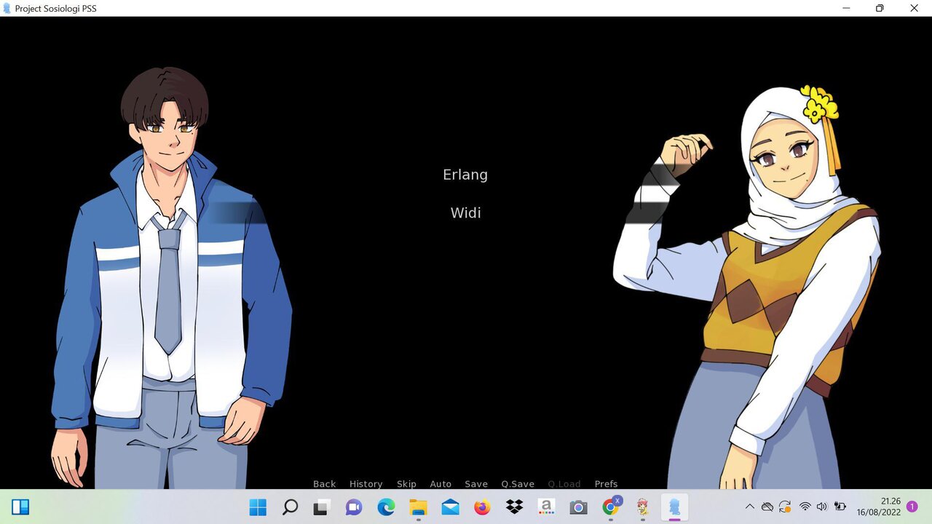Launch Microsoft Edge from taskbar
This screenshot has width=932, height=524.
tap(386, 507)
